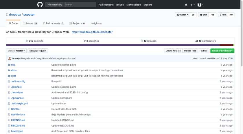
Task: Open the notifications bell
Action: (186, 5)
